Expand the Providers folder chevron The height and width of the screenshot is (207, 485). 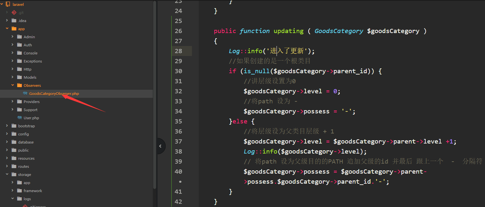point(12,101)
